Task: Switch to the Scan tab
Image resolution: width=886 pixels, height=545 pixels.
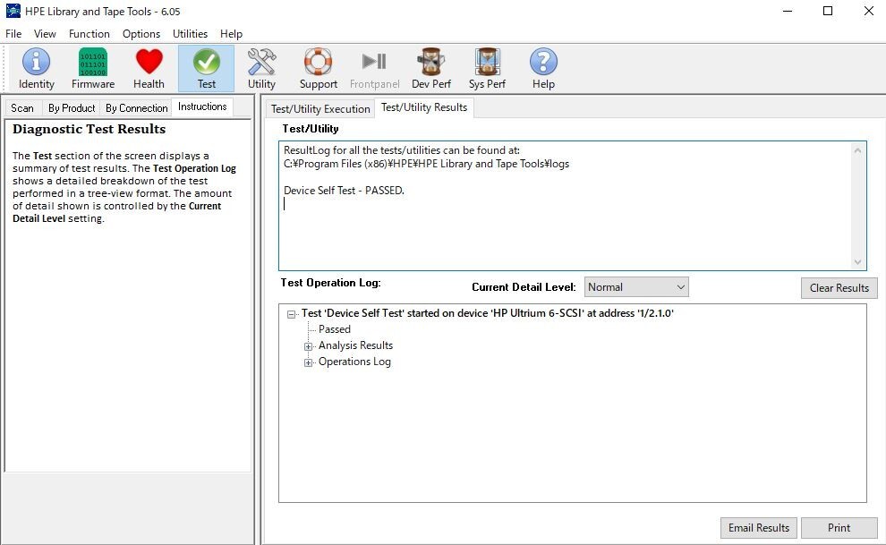Action: click(x=22, y=108)
